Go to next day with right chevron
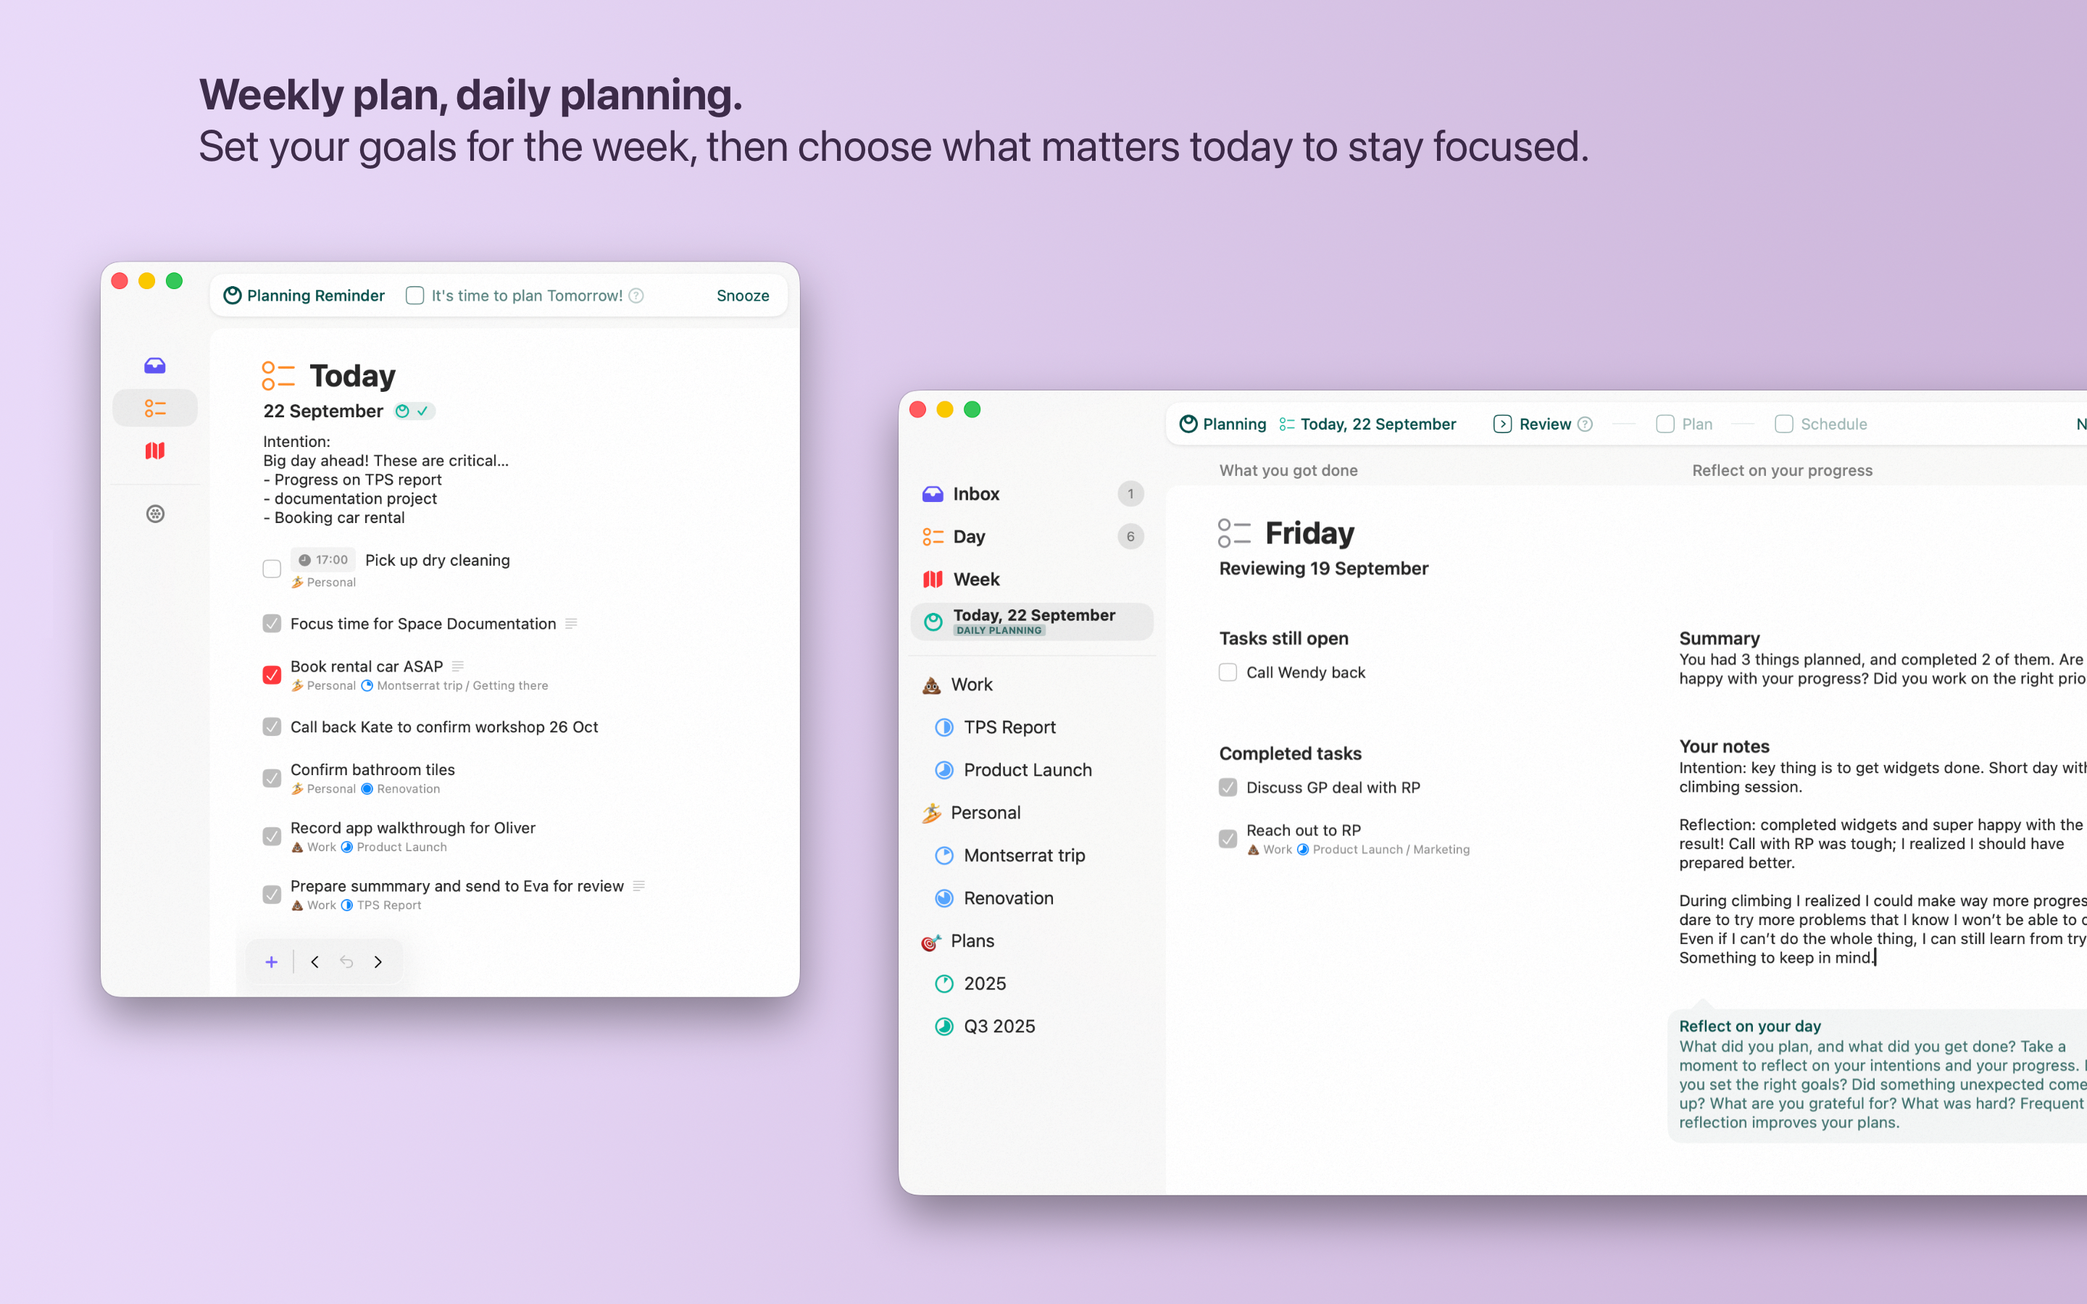The height and width of the screenshot is (1304, 2087). click(x=378, y=961)
